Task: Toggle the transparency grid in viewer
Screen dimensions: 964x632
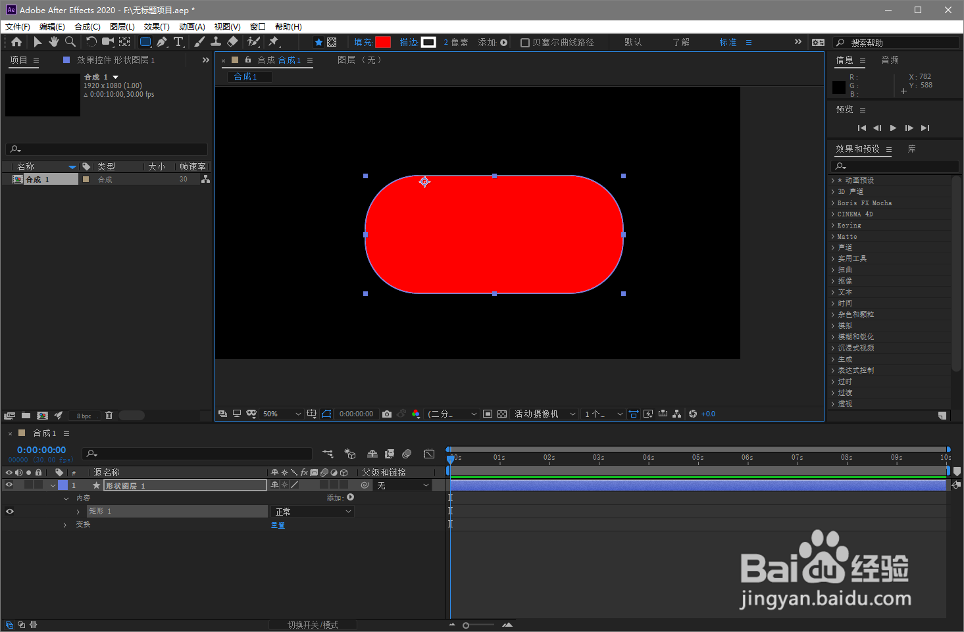Action: (502, 414)
